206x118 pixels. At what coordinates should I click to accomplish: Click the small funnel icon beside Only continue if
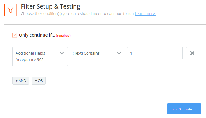(x=15, y=35)
